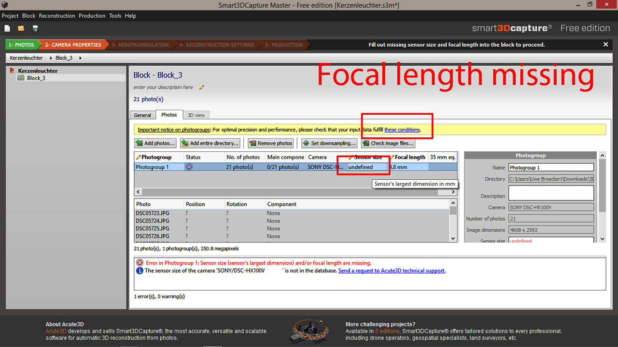The image size is (618, 347).
Task: Click step 5- Production
Action: point(284,45)
